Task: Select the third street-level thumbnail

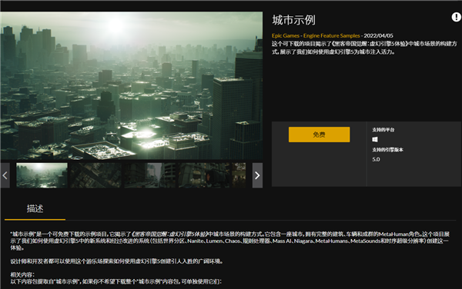Action: 149,175
